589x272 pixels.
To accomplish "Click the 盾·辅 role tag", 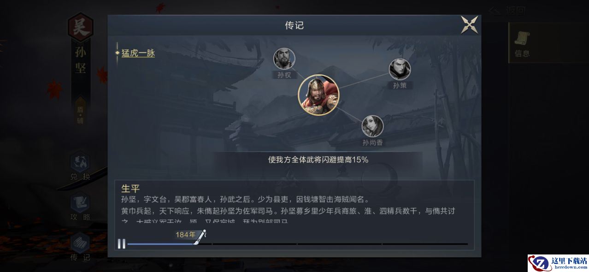I will (81, 114).
